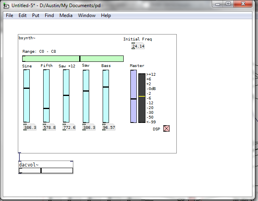The height and width of the screenshot is (201, 258).
Task: Minimize the Untitled-5 window
Action: click(218, 4)
